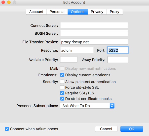149x136 pixels.
Task: Click into the BOSH Server field
Action: (x=94, y=33)
